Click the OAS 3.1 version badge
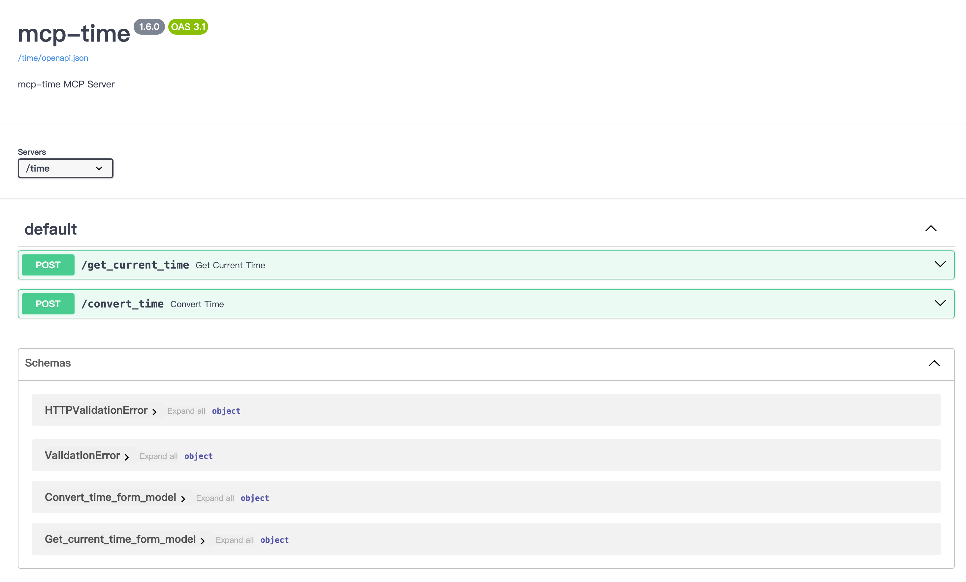The height and width of the screenshot is (582, 966). click(x=188, y=27)
